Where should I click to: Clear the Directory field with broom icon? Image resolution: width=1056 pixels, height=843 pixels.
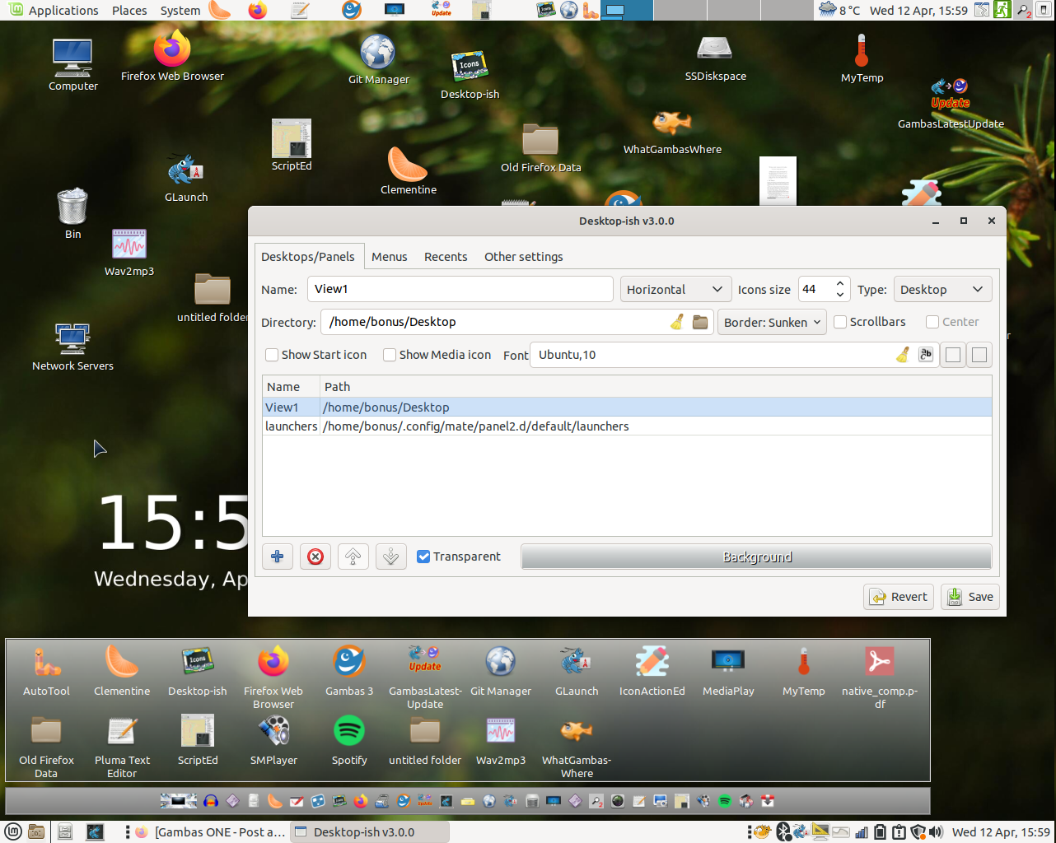click(x=677, y=322)
